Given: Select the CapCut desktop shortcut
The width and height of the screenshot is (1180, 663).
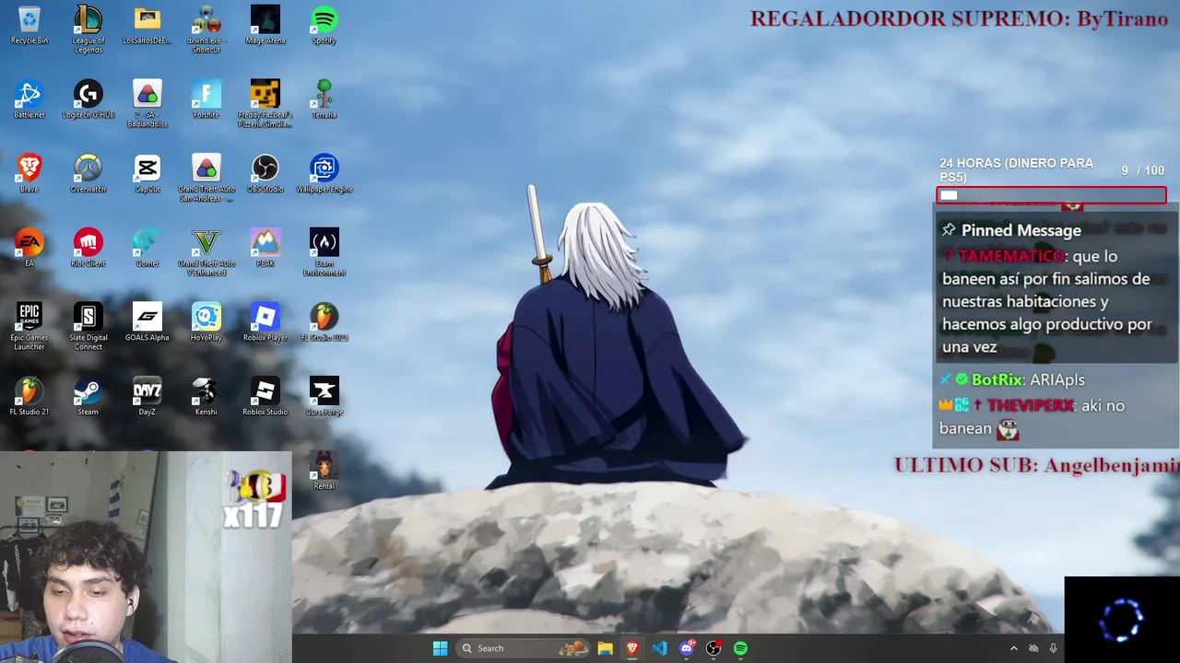Looking at the screenshot, I should (147, 174).
